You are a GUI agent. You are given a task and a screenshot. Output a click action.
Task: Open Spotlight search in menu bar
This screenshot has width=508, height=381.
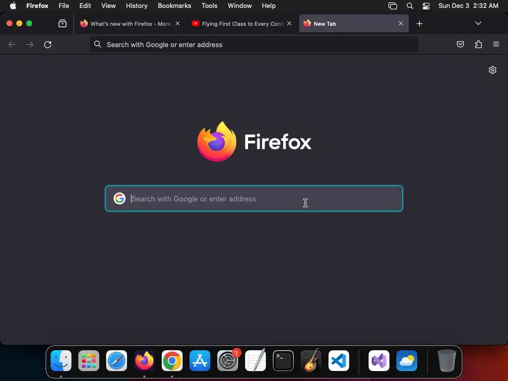409,6
